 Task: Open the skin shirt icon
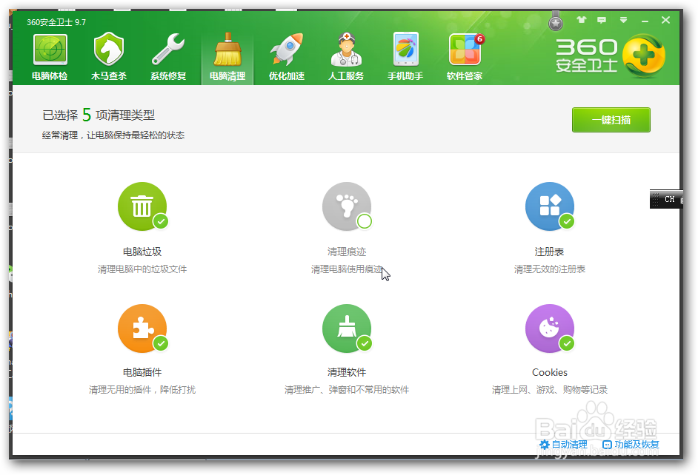click(x=582, y=20)
